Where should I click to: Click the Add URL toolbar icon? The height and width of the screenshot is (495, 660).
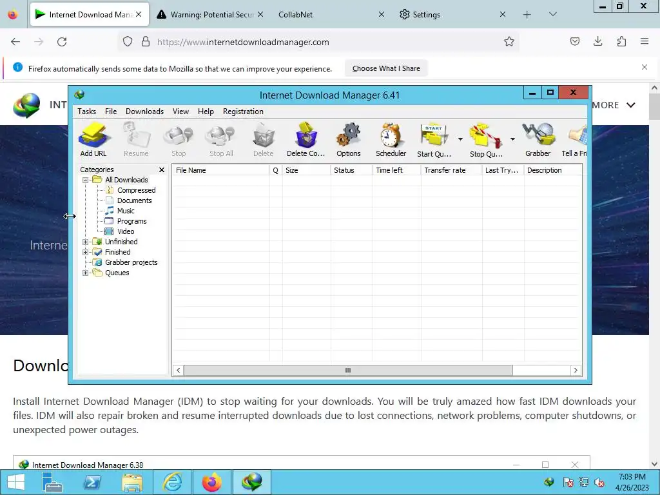93,140
